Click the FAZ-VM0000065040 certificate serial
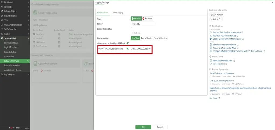Viewport: 275px width, 130px height. [142, 49]
